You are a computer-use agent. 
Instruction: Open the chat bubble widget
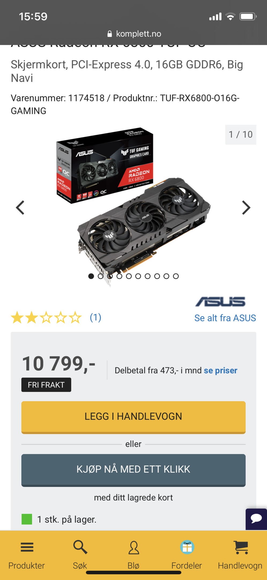(x=256, y=519)
